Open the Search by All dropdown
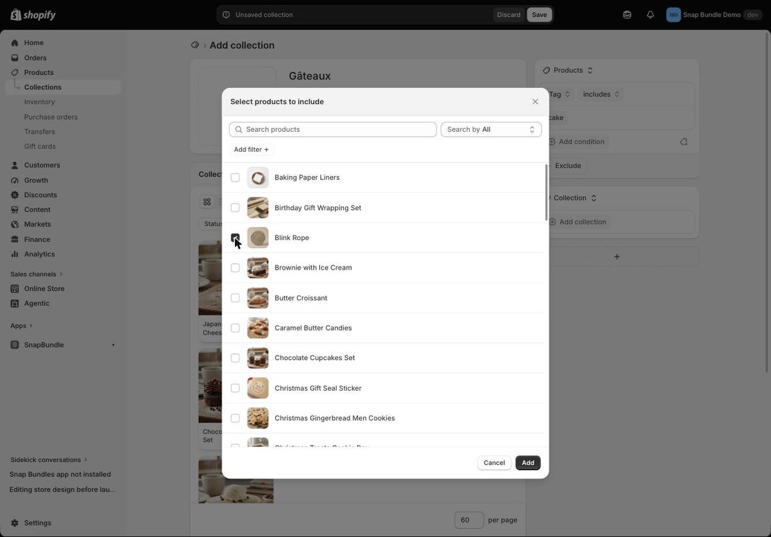 pyautogui.click(x=491, y=129)
